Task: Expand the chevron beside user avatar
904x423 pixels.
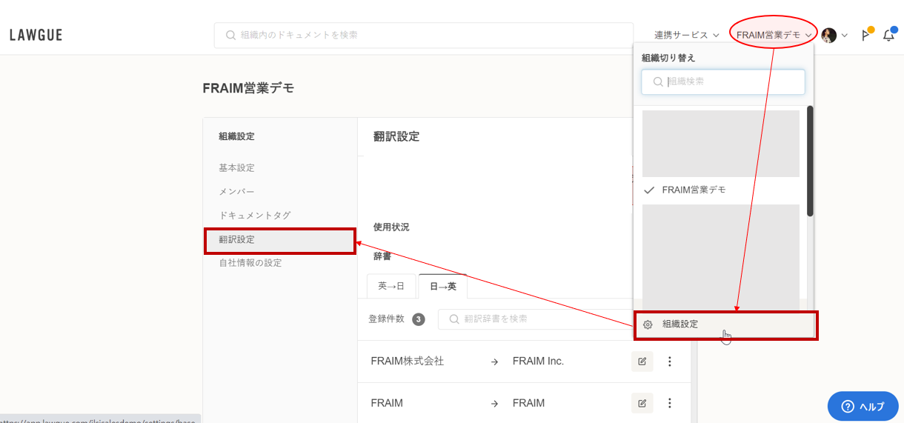Action: pos(845,35)
